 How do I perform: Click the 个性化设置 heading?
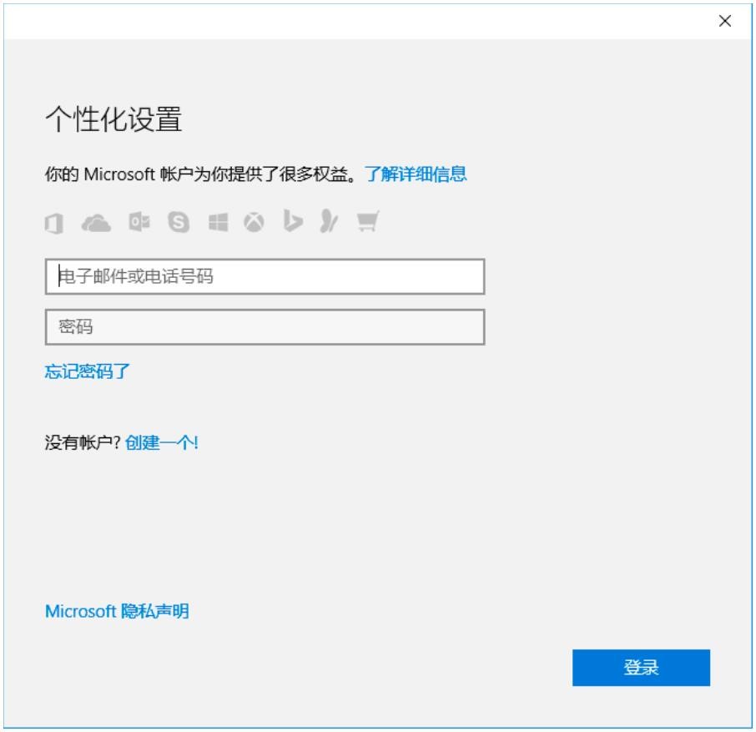(x=113, y=119)
